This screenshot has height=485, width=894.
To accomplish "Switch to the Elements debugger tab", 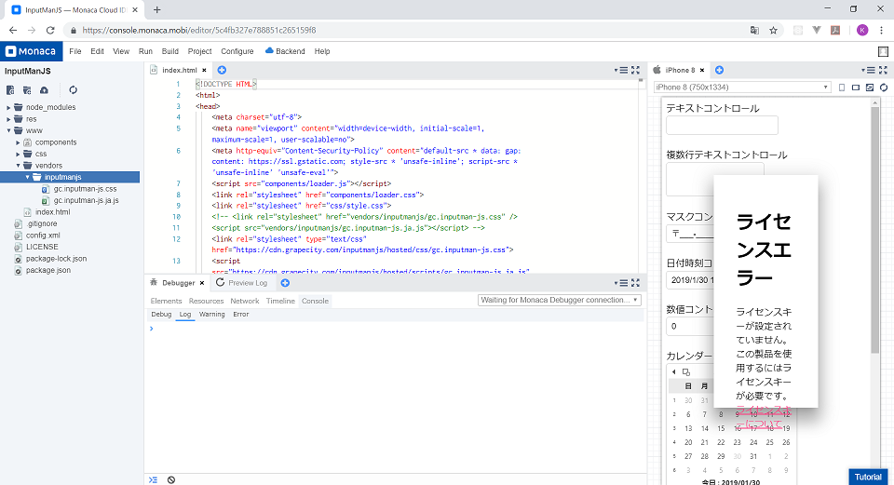I will point(166,301).
